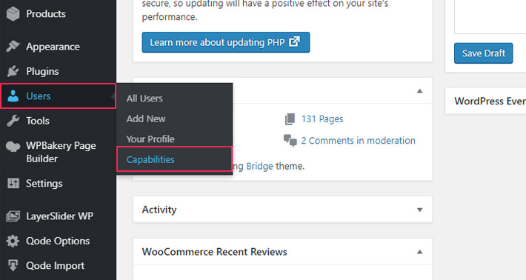Open Qode Options menu item

point(58,241)
